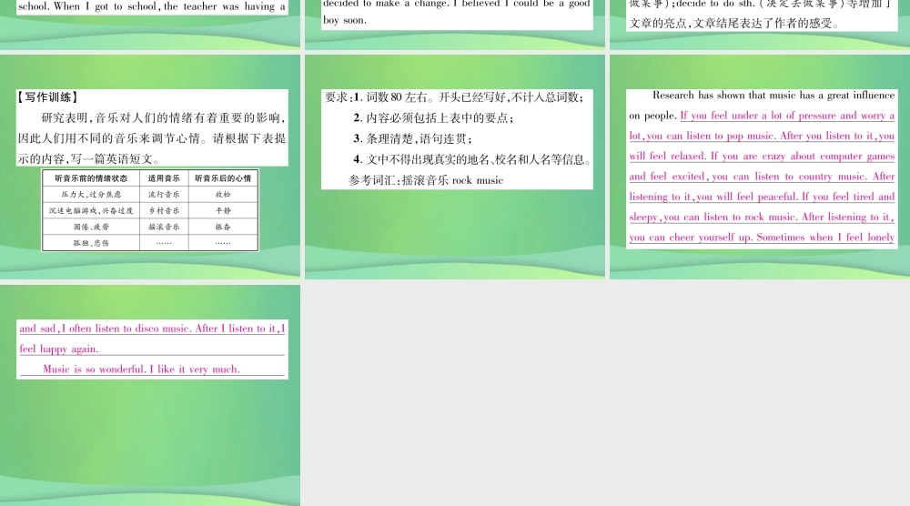Viewport: 910px width, 506px height.
Task: Open the slide ending 'Music is so wonderful'
Action: pos(150,395)
